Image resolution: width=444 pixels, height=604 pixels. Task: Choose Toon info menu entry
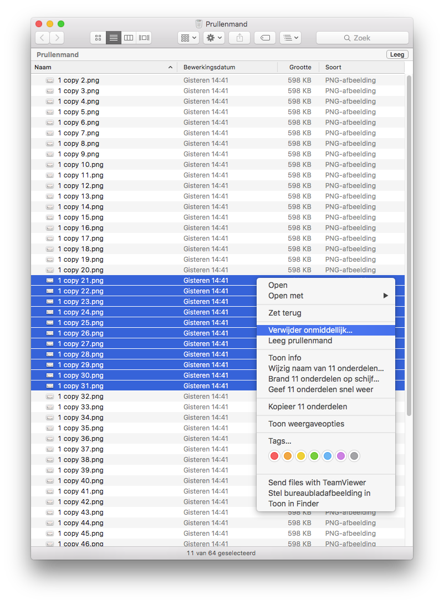(326, 358)
